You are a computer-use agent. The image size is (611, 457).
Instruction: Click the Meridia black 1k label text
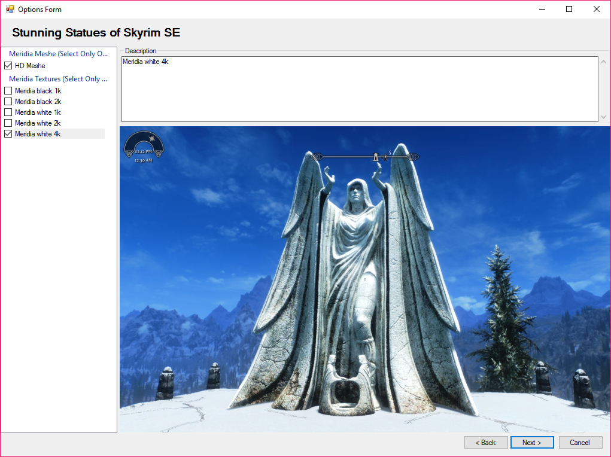coord(38,91)
